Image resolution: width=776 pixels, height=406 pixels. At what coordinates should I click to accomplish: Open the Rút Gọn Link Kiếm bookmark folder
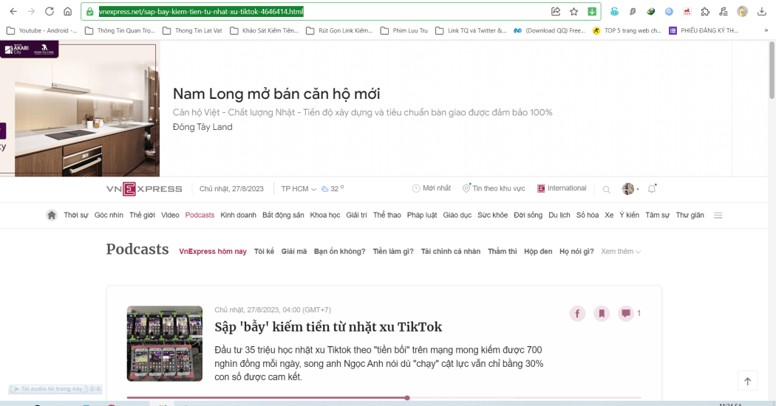point(339,31)
